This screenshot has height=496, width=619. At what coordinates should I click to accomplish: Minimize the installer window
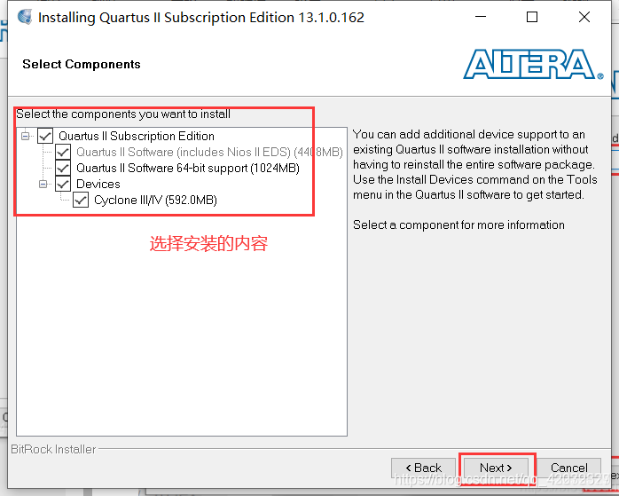click(481, 17)
